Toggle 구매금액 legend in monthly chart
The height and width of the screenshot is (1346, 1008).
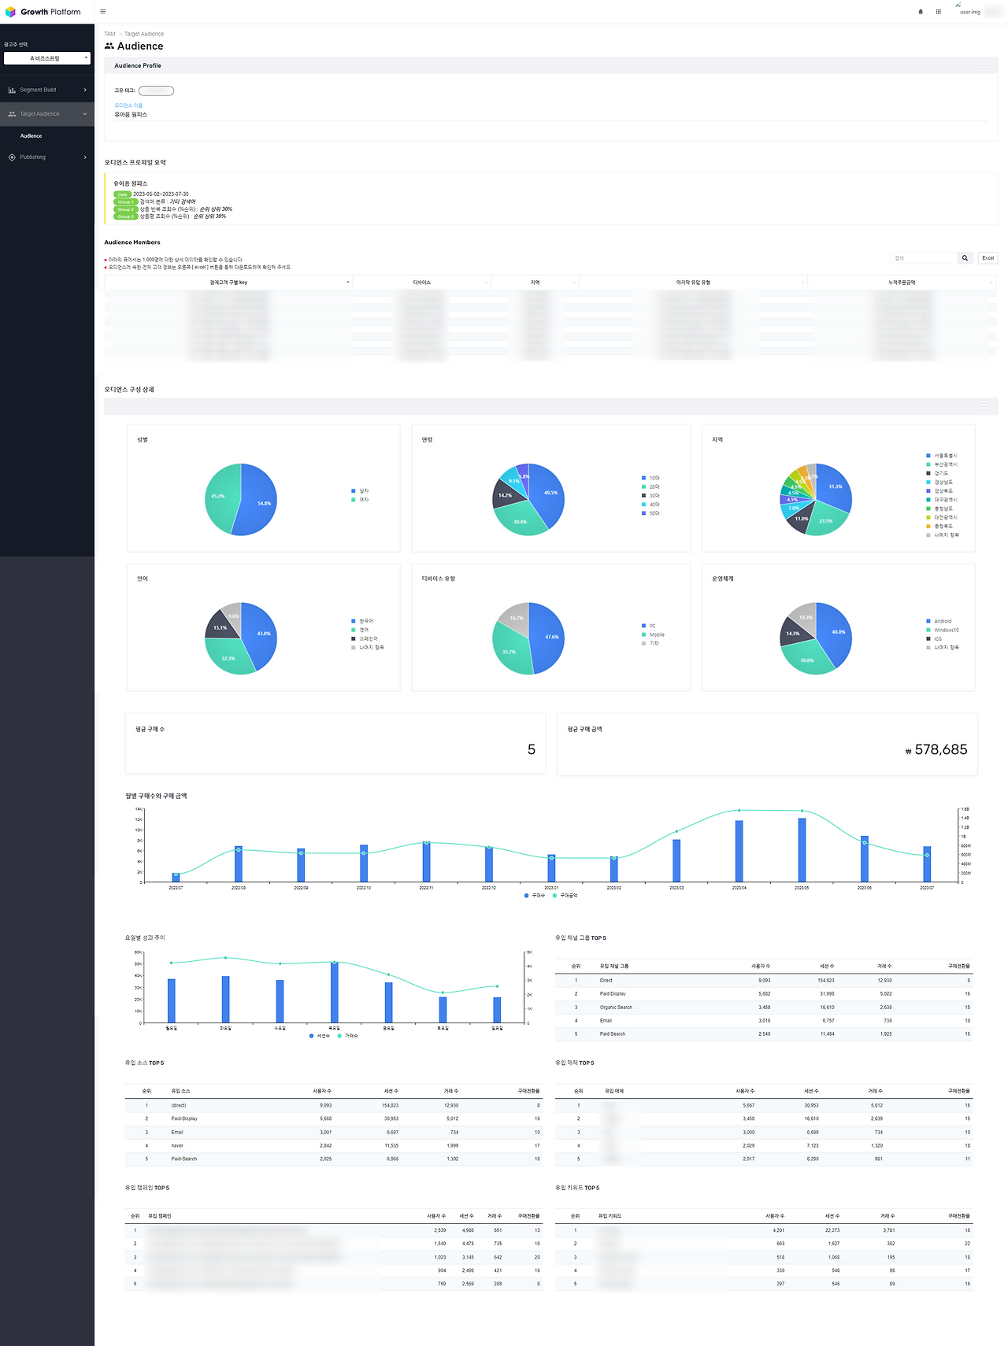[565, 896]
